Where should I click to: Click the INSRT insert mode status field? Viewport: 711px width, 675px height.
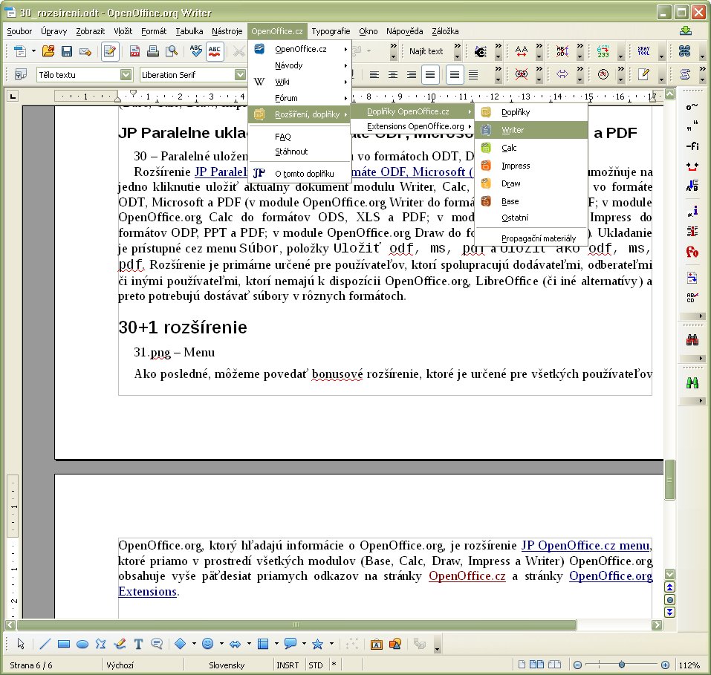[288, 665]
